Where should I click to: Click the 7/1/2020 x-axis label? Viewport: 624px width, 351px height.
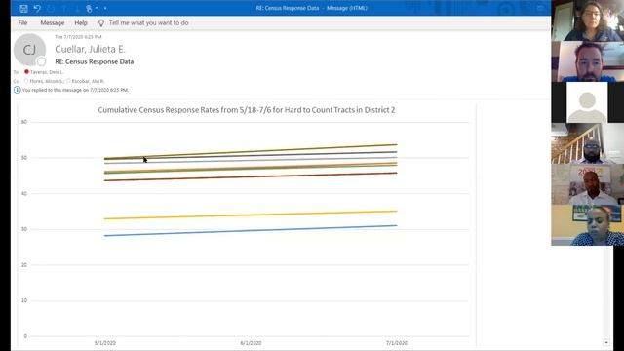pos(397,343)
